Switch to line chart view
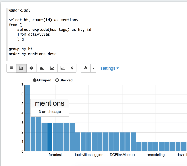 point(52,68)
